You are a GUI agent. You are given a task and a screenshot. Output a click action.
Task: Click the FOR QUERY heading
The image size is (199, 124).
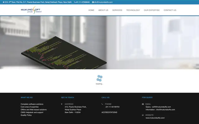click(x=147, y=97)
